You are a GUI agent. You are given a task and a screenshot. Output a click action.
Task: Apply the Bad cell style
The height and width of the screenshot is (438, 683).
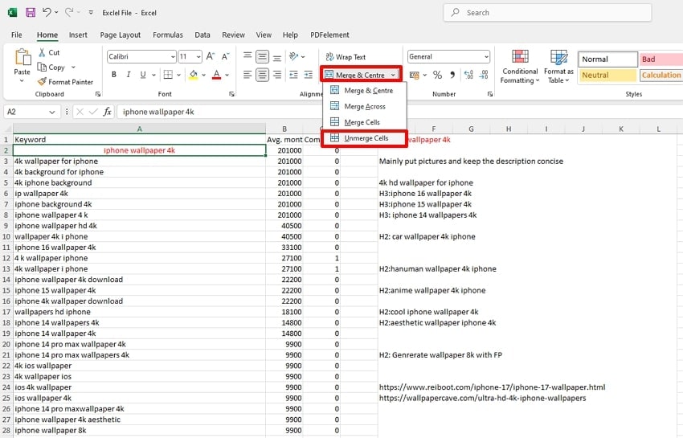pos(661,59)
